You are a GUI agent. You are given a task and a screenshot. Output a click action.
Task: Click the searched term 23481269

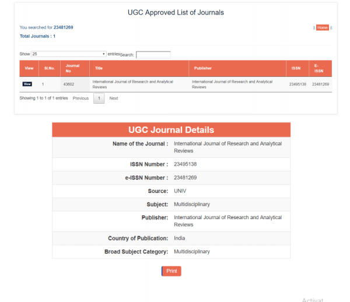click(63, 27)
